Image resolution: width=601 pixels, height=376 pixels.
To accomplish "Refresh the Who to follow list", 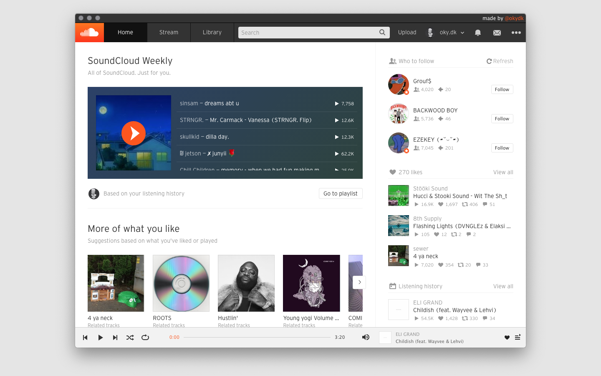I will point(499,61).
